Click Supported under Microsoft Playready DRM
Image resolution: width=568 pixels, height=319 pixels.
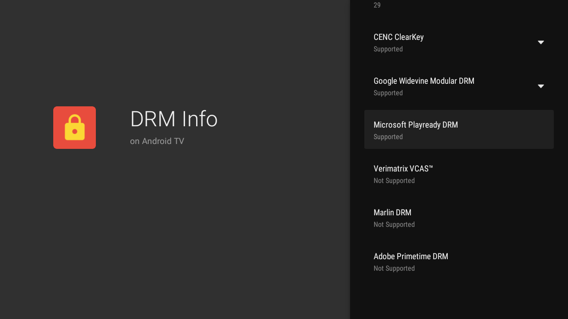pyautogui.click(x=388, y=136)
